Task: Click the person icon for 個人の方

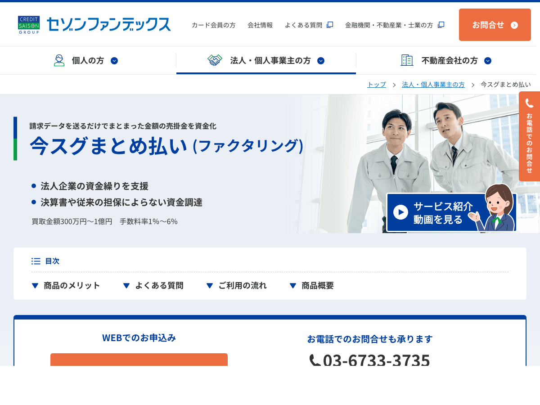Action: (x=59, y=60)
